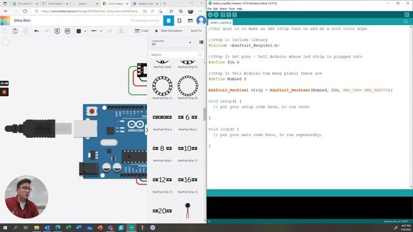
Task: Switch to schematic view icon
Action: (179, 21)
